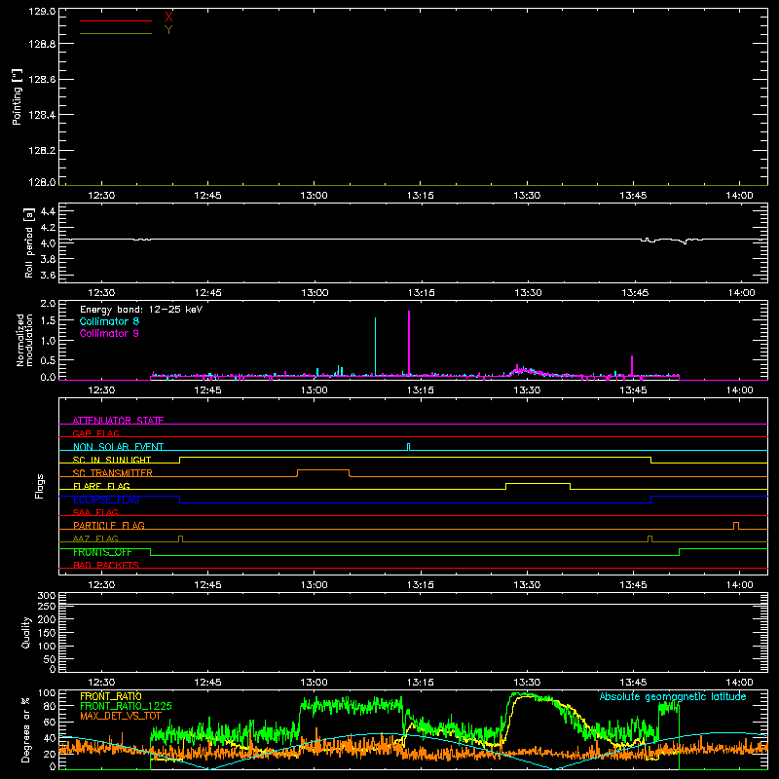The height and width of the screenshot is (779, 779).
Task: Click the NON_SOLAR_EVENT pulse near 13:13
Action: tap(408, 447)
